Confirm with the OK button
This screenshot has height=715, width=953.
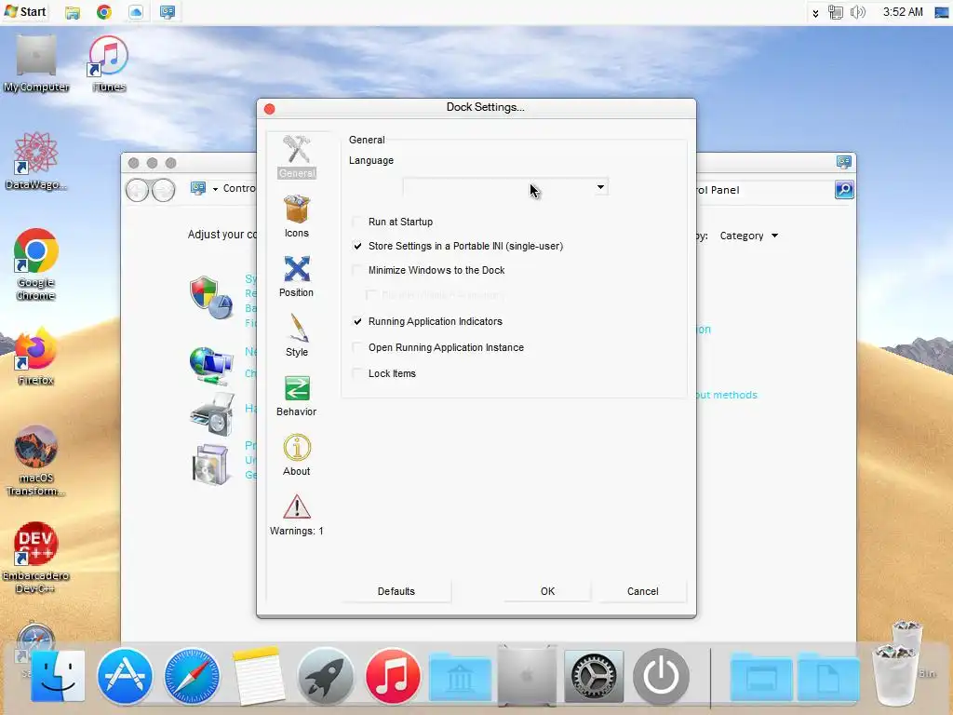pos(547,591)
